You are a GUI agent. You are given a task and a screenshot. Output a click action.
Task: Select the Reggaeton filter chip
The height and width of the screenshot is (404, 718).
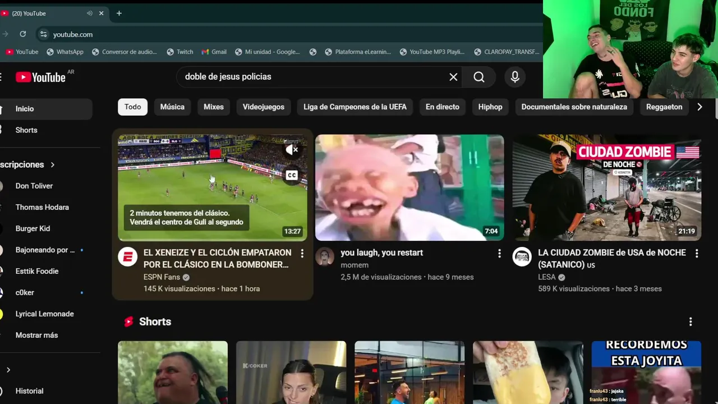[664, 107]
